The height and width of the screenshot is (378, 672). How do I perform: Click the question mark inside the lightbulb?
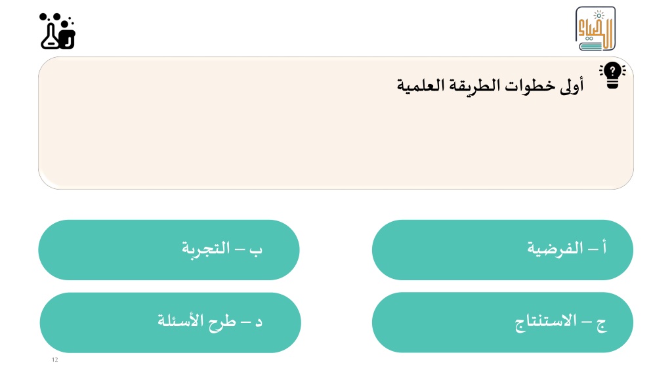point(612,71)
